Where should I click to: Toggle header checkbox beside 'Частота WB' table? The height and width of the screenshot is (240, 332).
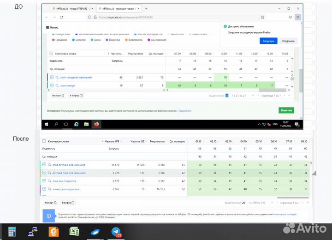click(44, 141)
